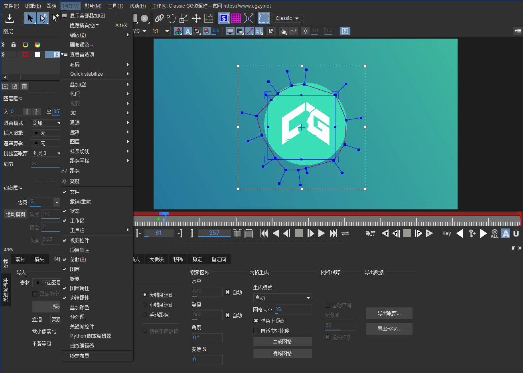Switch to the 稳定 tab

click(x=197, y=259)
